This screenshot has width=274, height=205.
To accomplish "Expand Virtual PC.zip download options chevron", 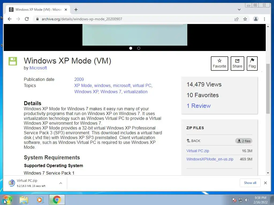I will click(61, 183).
